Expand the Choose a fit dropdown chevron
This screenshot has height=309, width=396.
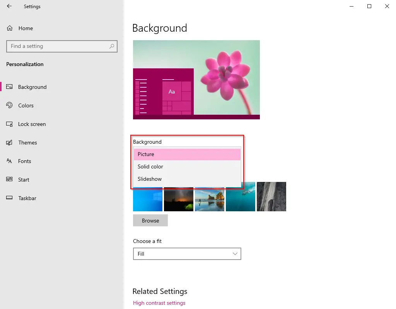pyautogui.click(x=235, y=254)
